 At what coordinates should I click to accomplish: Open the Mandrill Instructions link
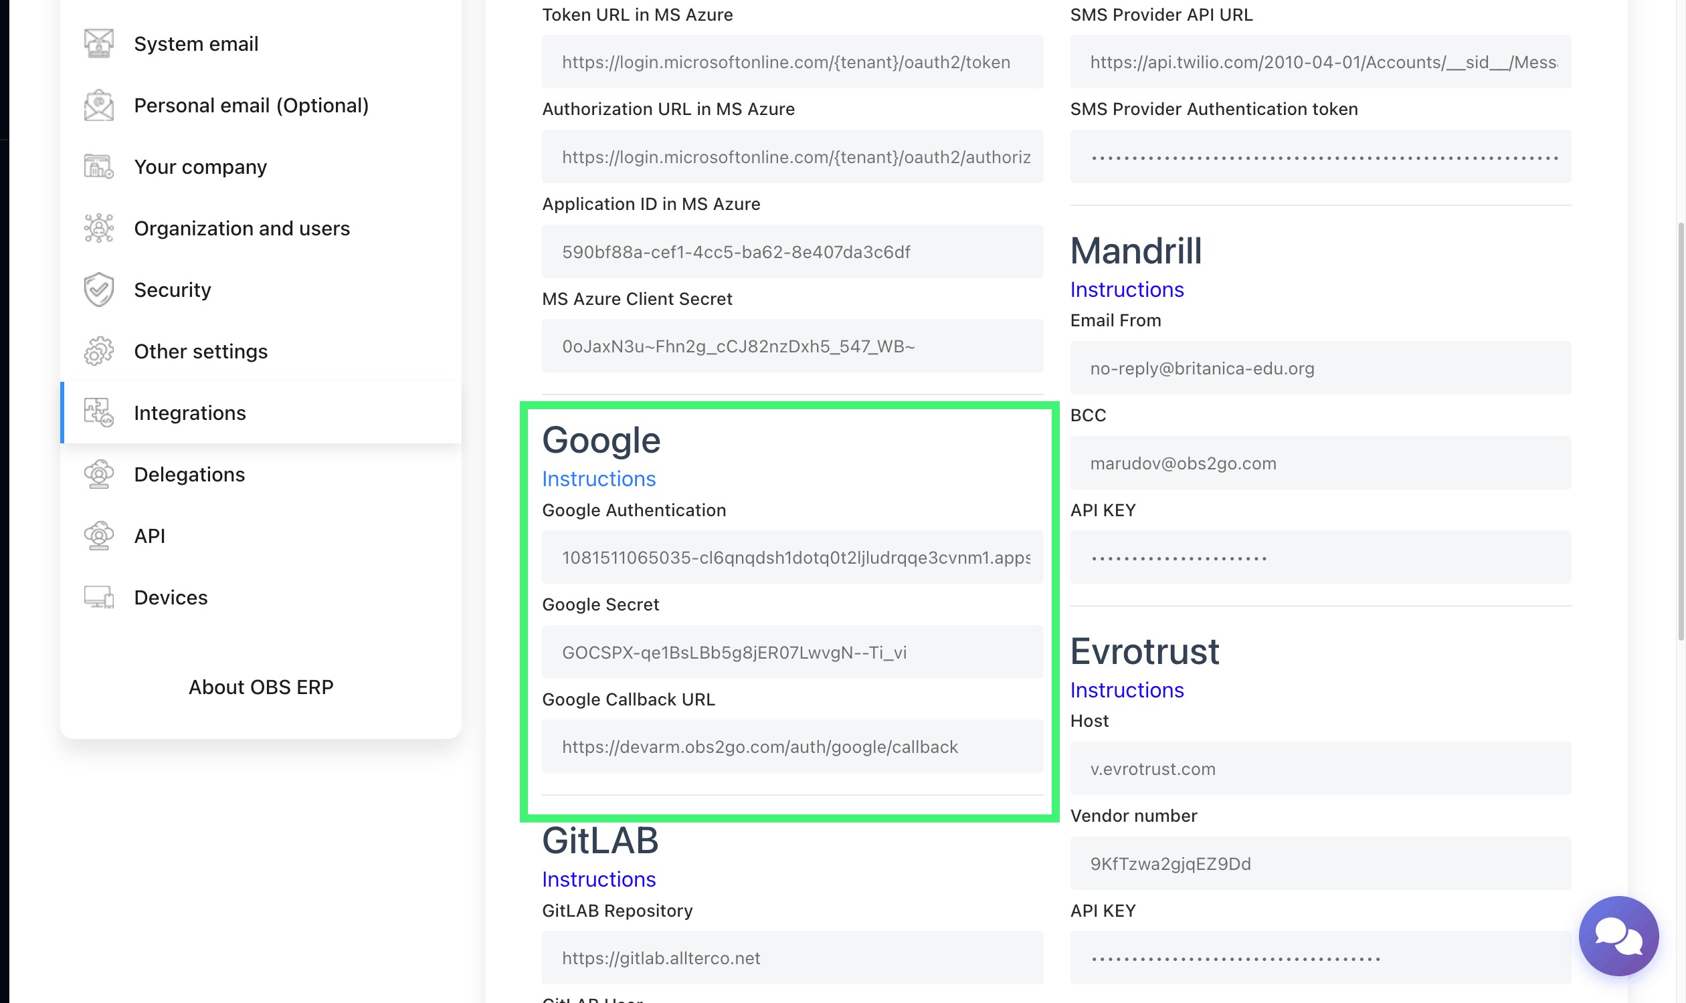pyautogui.click(x=1127, y=290)
